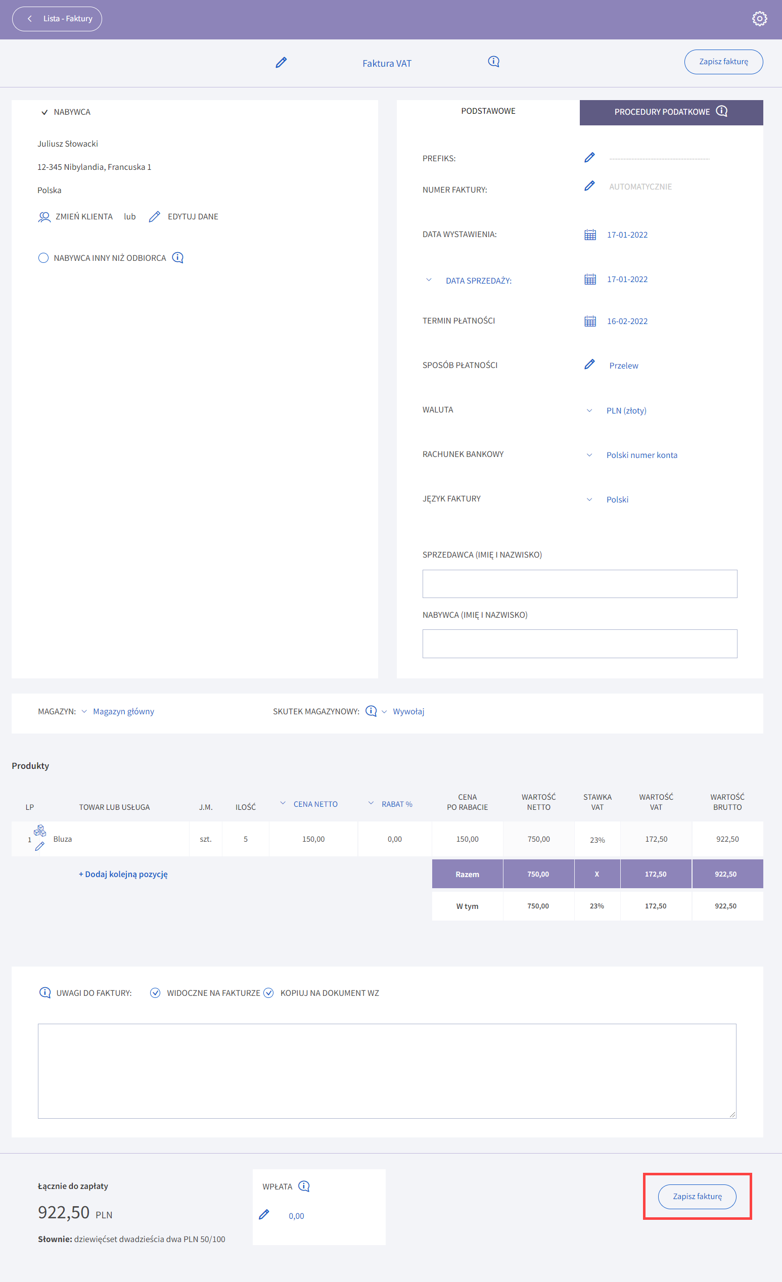Edit the invoice prefix with pencil icon
The height and width of the screenshot is (1282, 782).
tap(589, 158)
